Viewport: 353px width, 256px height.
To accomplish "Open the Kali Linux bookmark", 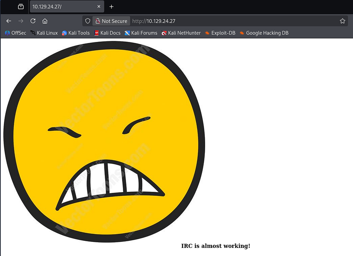I will 44,33.
